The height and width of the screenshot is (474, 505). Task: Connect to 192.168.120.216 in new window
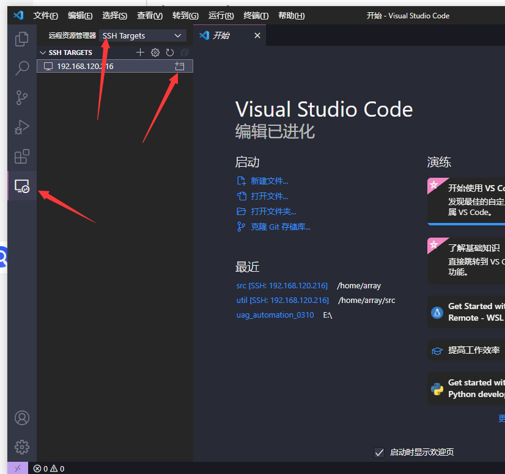(179, 67)
